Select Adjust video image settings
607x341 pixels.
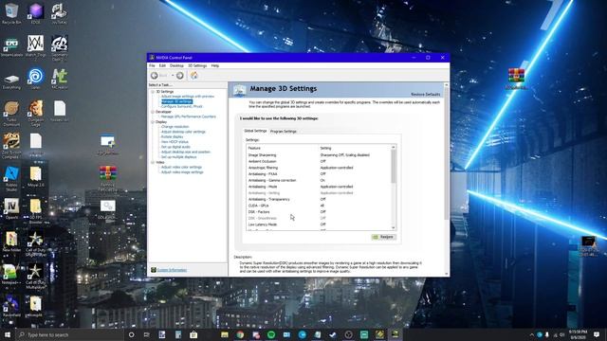(182, 172)
